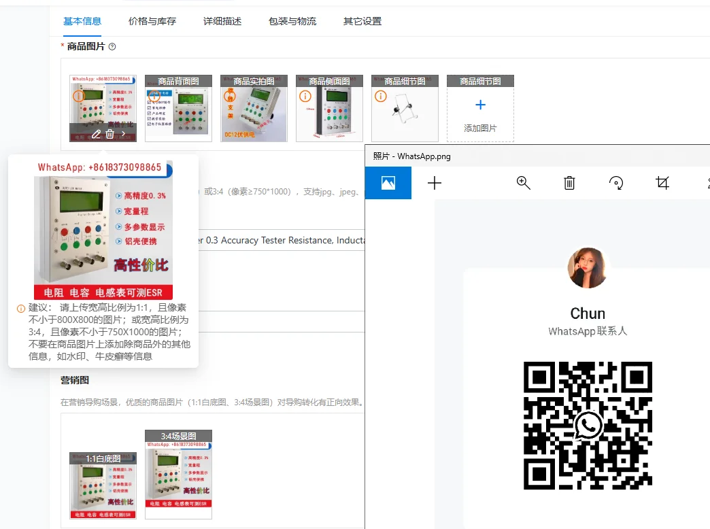Viewport: 710px width, 529px height.
Task: Click the plus add-to icon in Photos
Action: (x=435, y=183)
